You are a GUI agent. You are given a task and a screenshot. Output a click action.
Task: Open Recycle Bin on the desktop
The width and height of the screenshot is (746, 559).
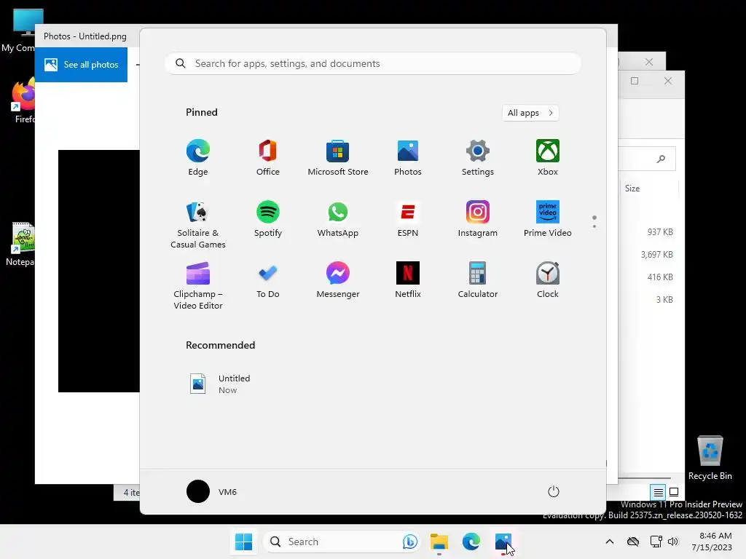pyautogui.click(x=710, y=458)
